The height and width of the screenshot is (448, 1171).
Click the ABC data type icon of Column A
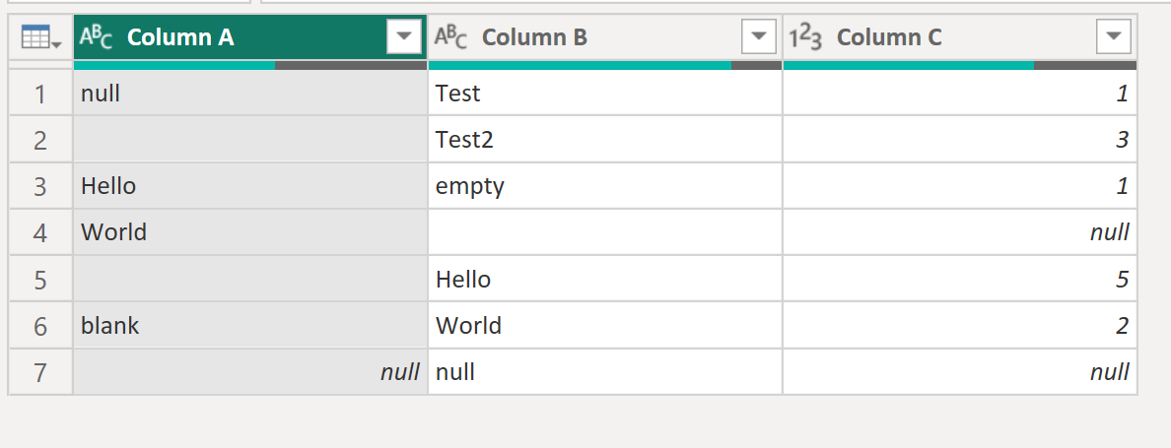coord(96,37)
